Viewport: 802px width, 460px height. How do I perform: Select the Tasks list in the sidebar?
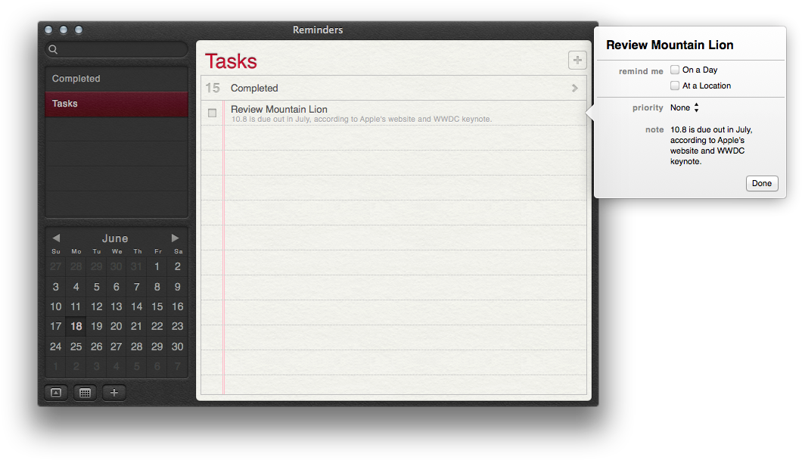pyautogui.click(x=117, y=104)
